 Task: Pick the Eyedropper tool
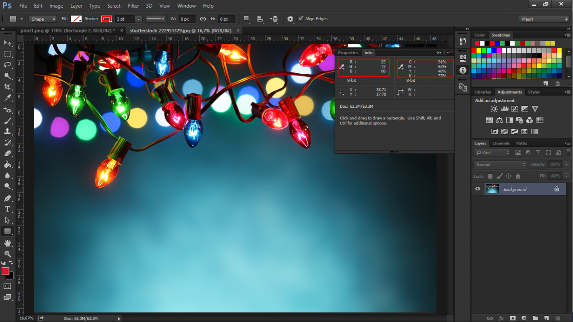(8, 98)
